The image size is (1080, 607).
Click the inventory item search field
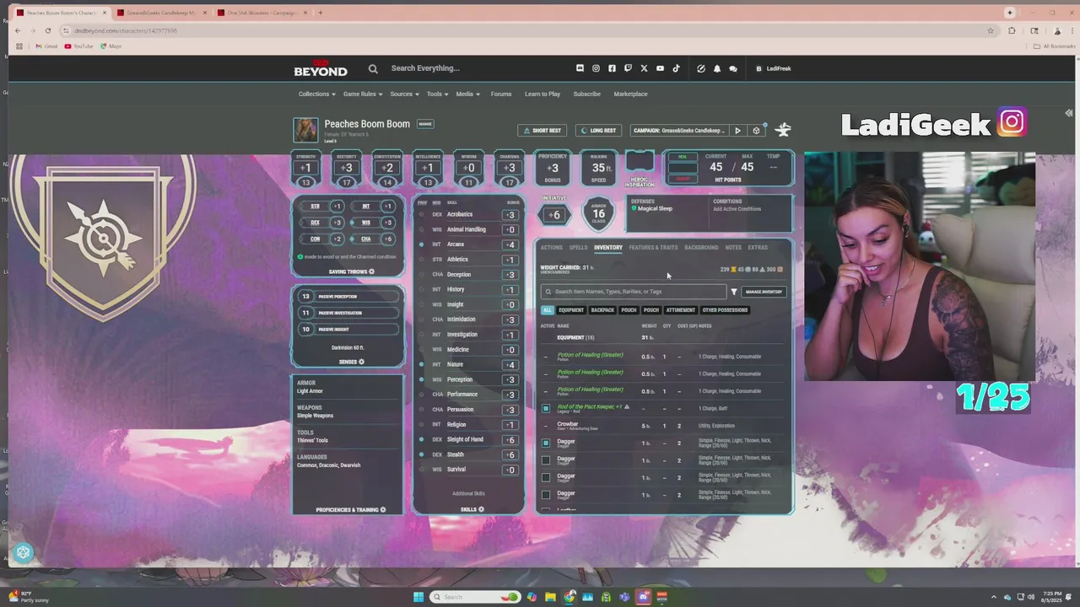(634, 292)
